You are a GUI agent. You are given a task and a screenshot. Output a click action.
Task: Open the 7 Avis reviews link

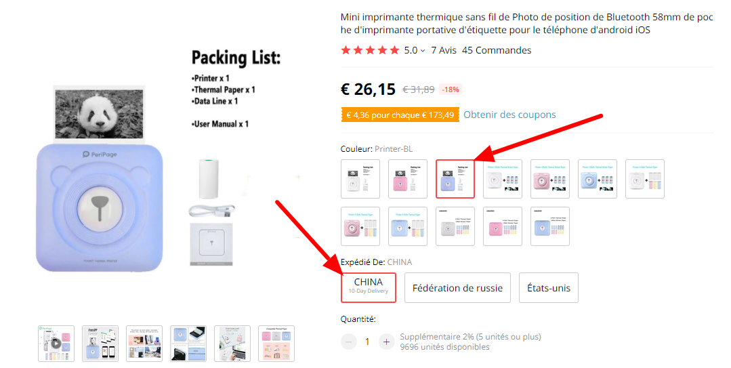pyautogui.click(x=444, y=50)
